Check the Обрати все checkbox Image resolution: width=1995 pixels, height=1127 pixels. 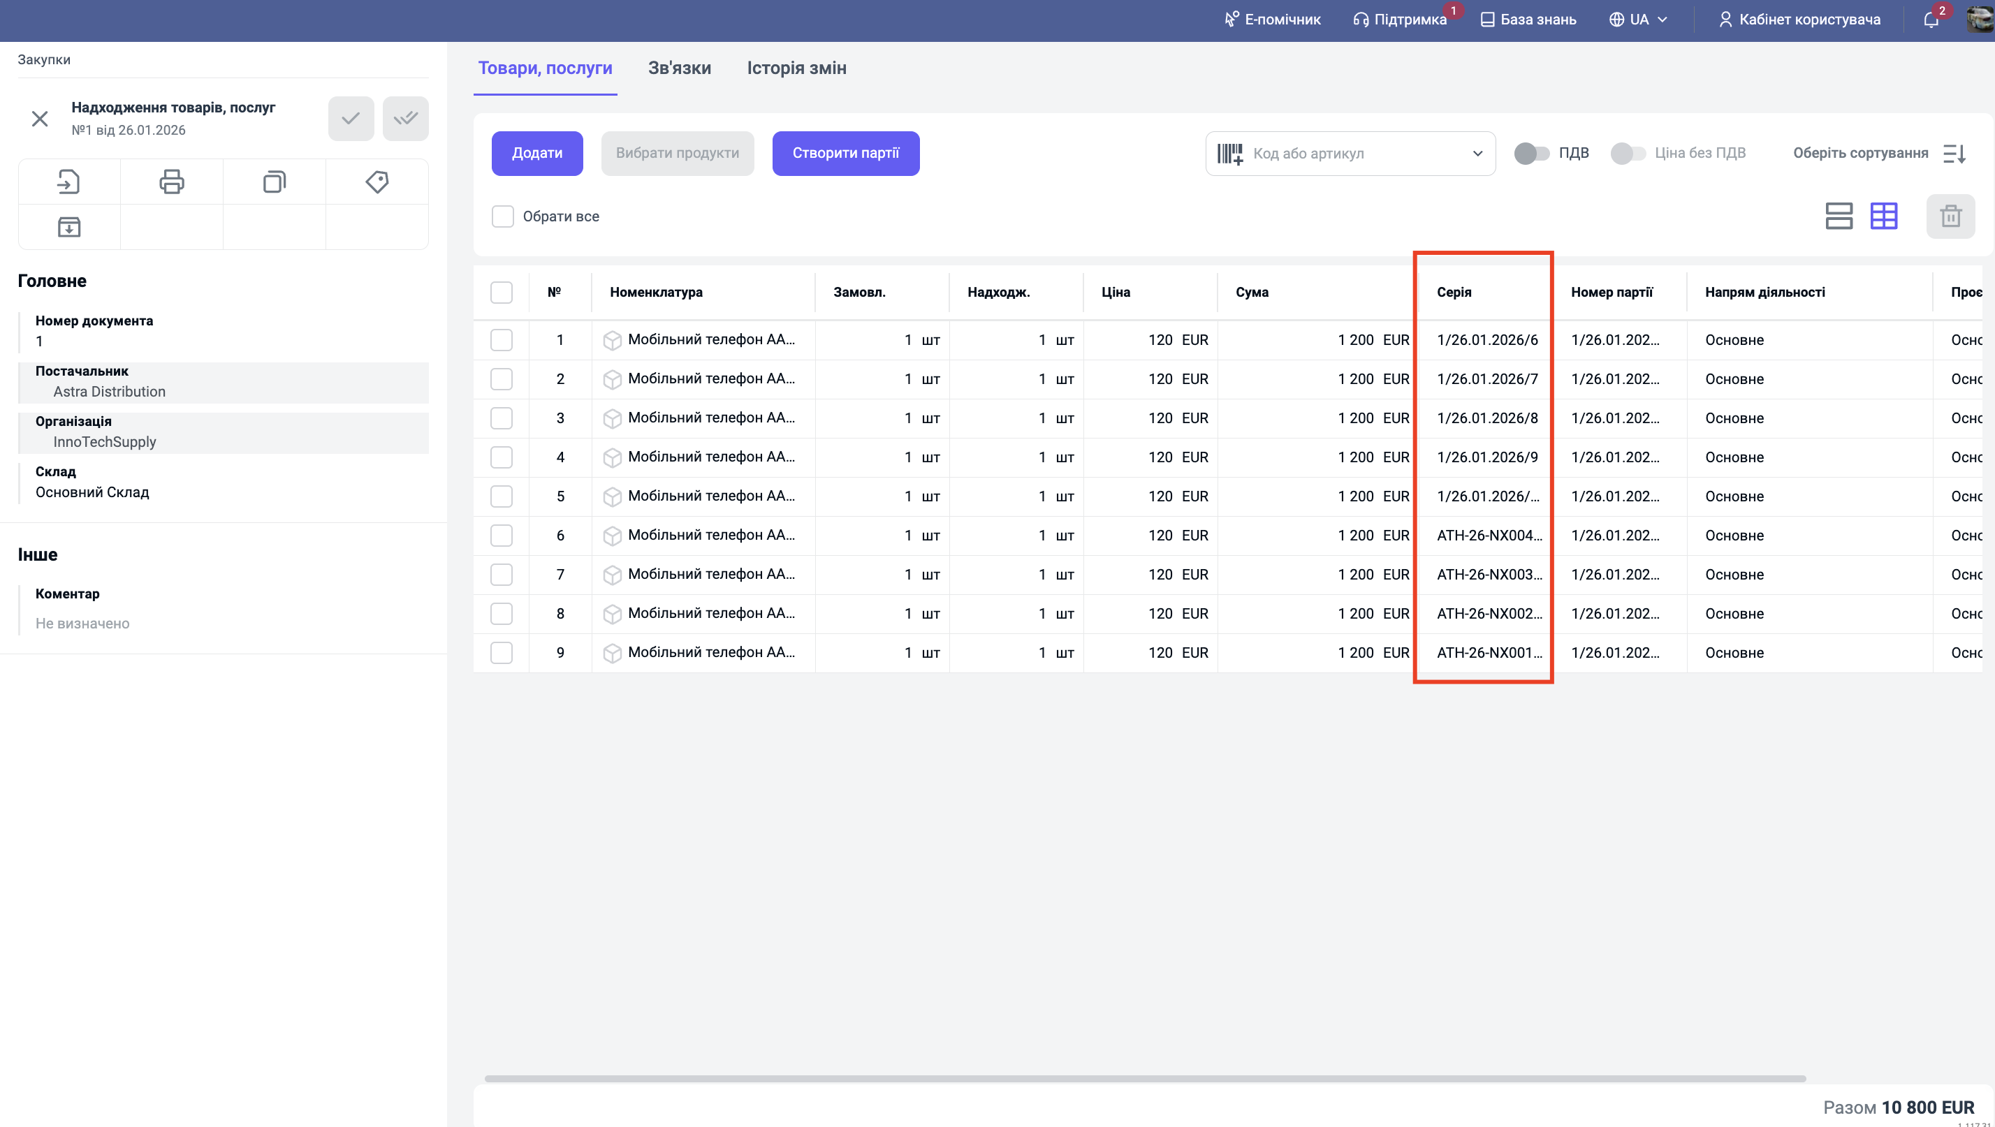pos(503,216)
